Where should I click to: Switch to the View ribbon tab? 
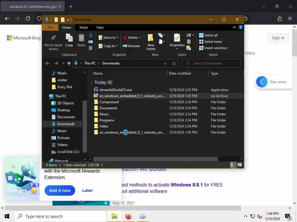click(100, 27)
